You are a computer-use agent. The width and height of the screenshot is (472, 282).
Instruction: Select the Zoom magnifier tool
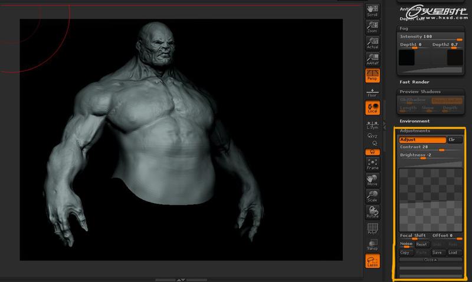[372, 26]
